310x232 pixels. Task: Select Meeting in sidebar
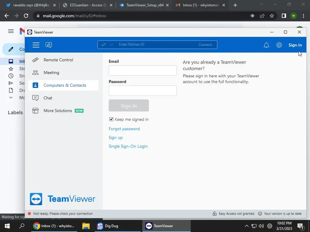point(63,72)
